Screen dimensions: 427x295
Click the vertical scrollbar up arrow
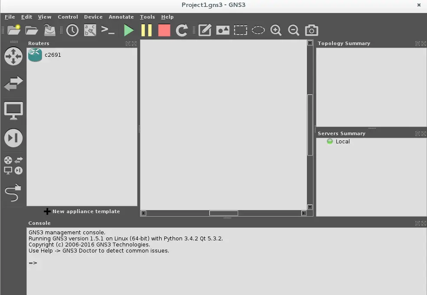point(310,43)
